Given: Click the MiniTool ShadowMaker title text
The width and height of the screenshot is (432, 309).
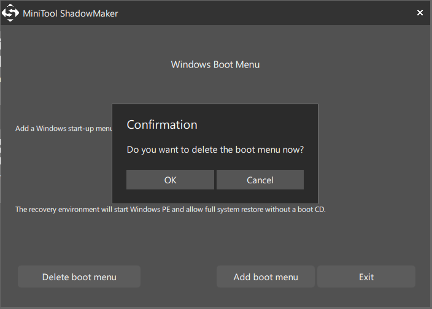Looking at the screenshot, I should (72, 13).
